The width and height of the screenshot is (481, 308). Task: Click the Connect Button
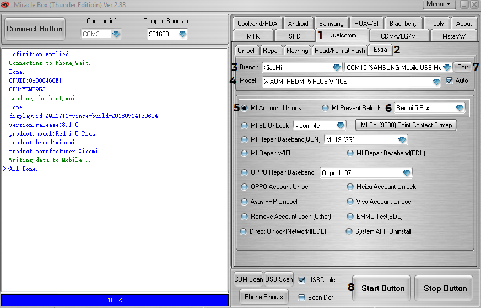pos(35,29)
